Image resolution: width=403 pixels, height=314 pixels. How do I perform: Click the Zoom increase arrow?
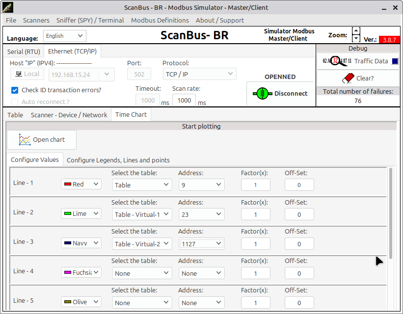click(x=355, y=30)
